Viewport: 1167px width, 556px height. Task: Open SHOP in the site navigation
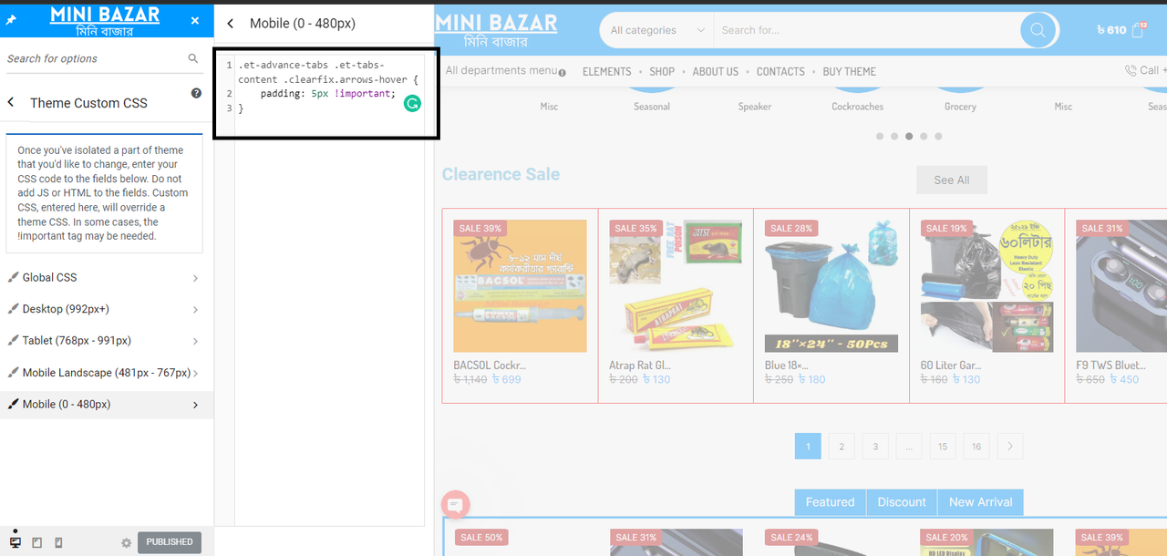tap(662, 71)
